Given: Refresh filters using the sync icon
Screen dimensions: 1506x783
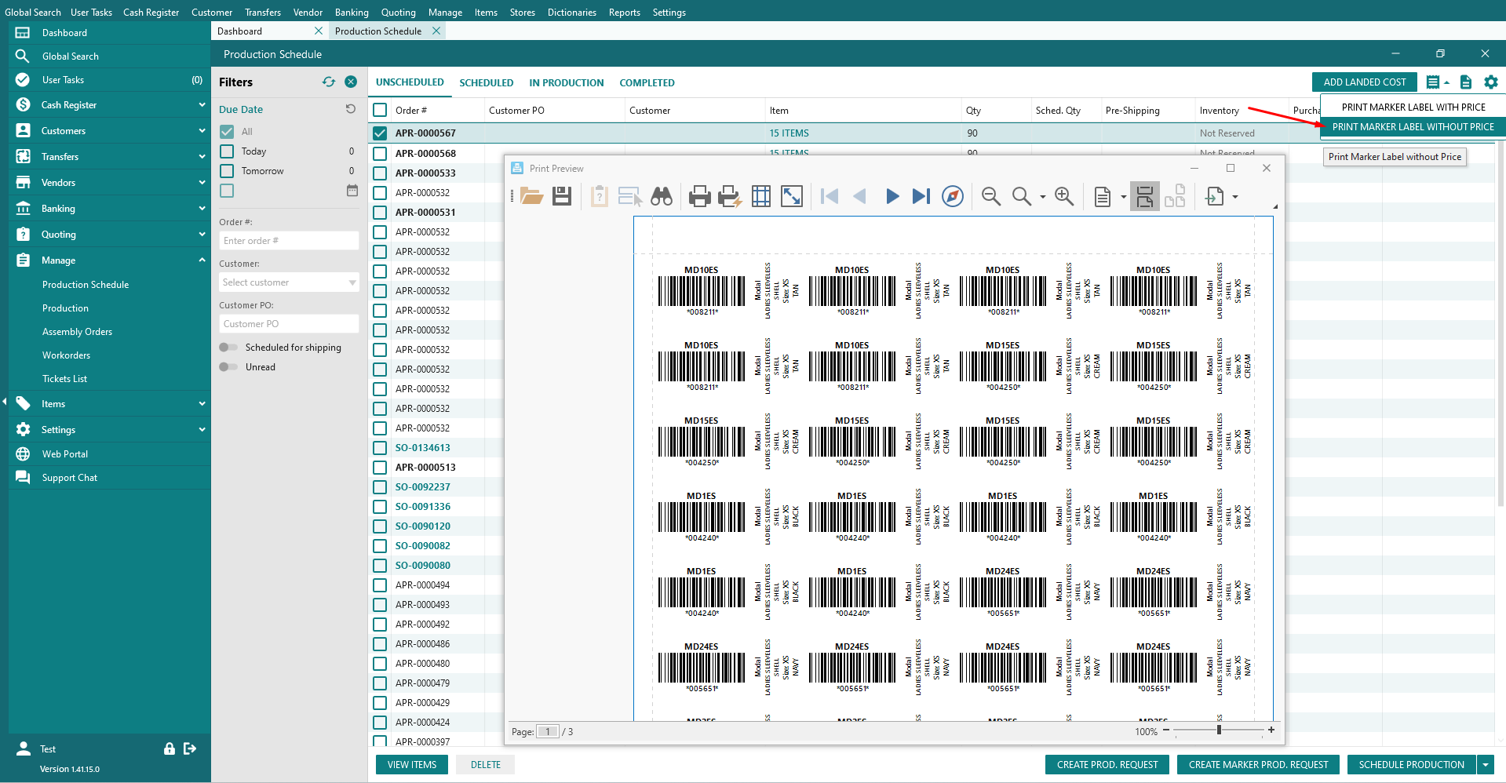Looking at the screenshot, I should tap(329, 82).
